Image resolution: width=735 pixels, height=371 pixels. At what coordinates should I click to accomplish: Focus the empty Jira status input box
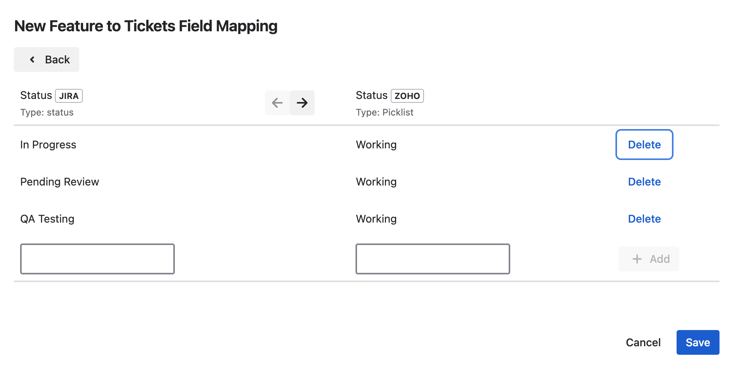pos(97,259)
